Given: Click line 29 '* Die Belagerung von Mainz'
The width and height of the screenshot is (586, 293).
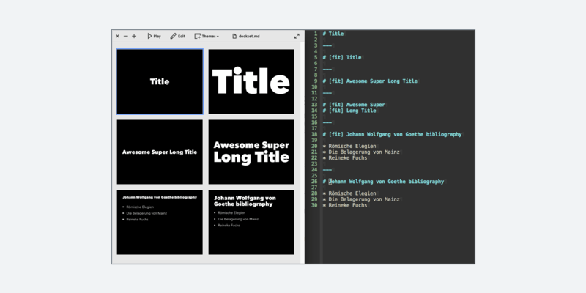Looking at the screenshot, I should (361, 199).
